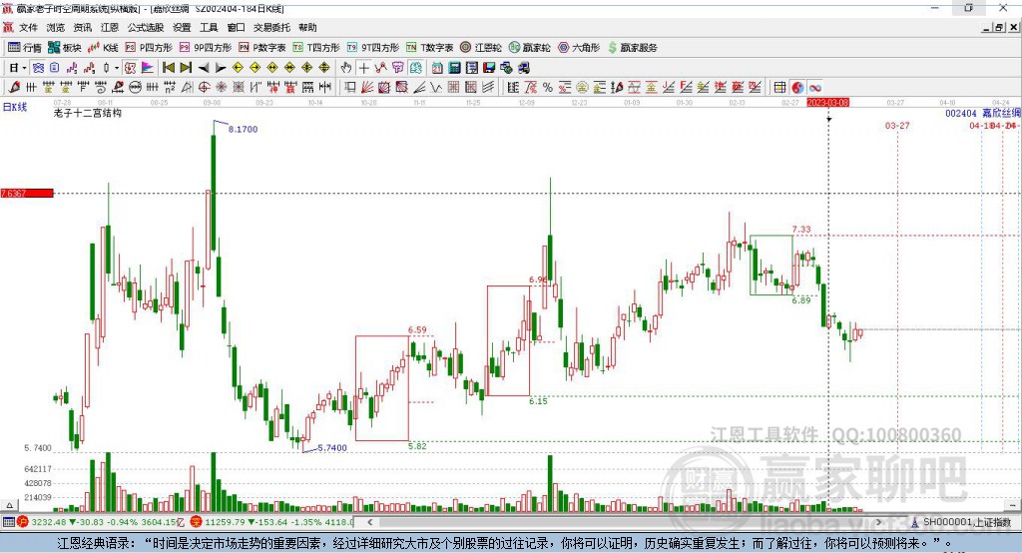
Task: Open the 交易委托 menu
Action: pos(271,27)
